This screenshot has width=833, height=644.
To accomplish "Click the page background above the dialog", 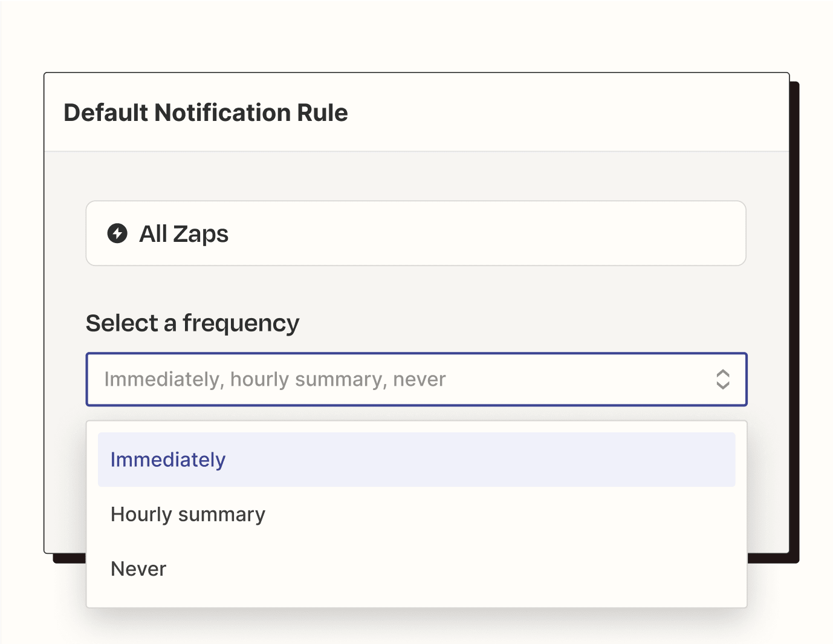I will (416, 36).
